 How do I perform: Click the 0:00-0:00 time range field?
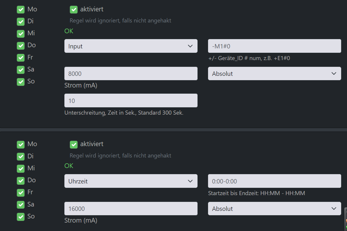(x=274, y=181)
